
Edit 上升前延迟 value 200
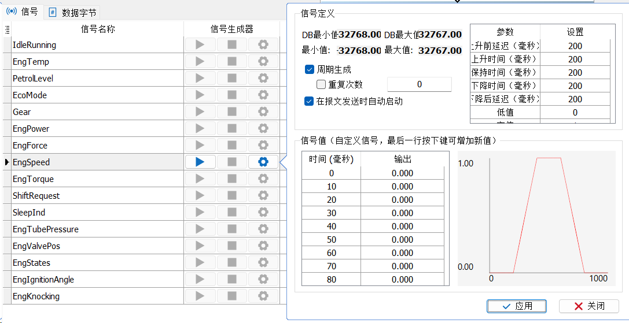(575, 46)
